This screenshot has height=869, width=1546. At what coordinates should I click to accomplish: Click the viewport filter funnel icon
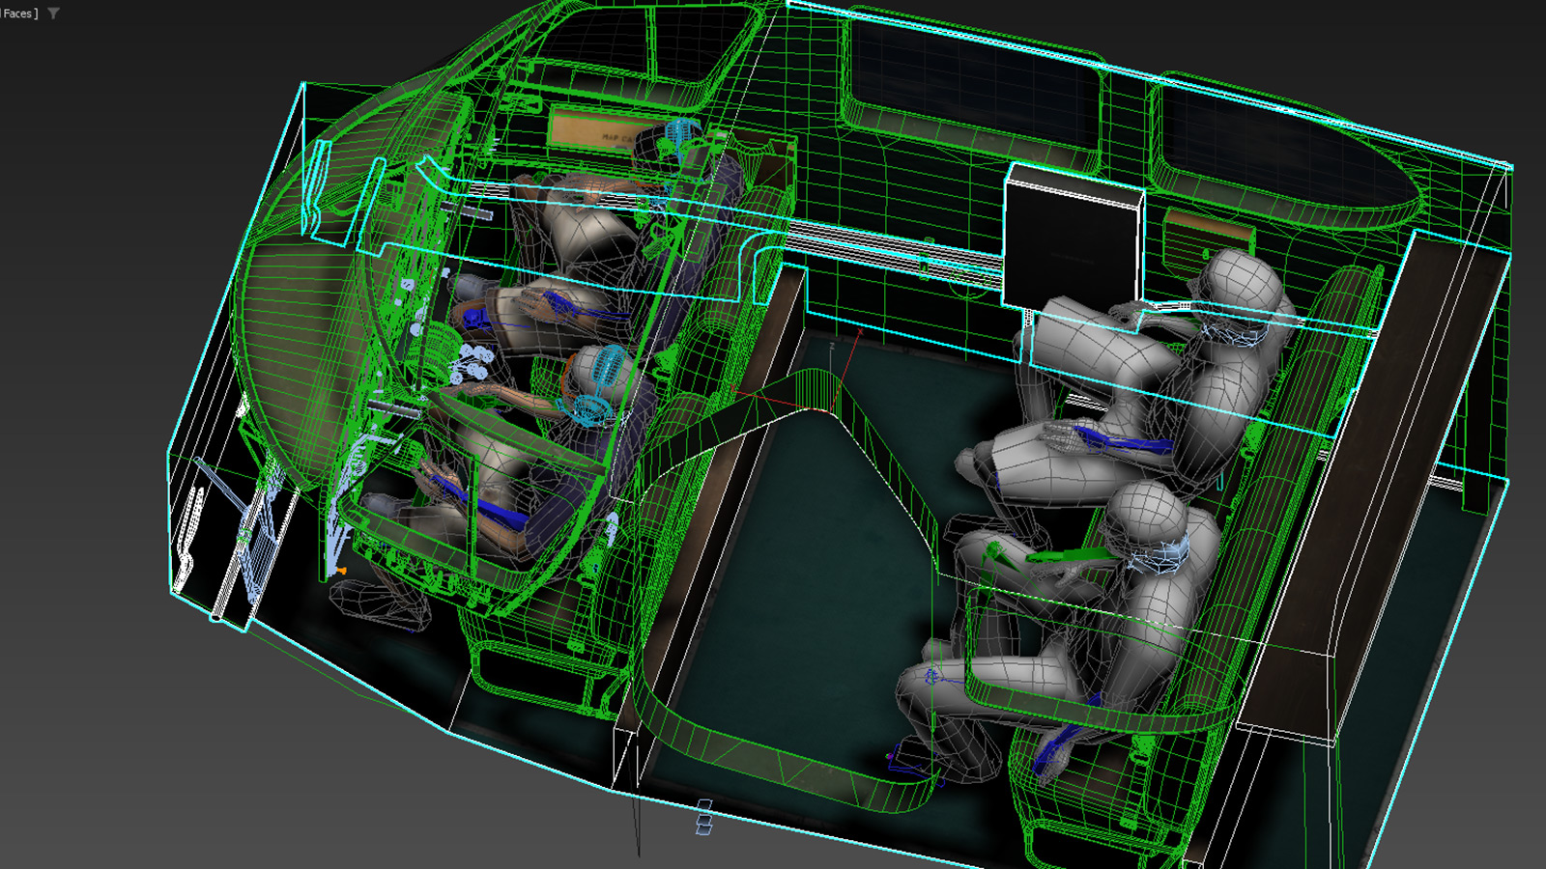tap(54, 14)
